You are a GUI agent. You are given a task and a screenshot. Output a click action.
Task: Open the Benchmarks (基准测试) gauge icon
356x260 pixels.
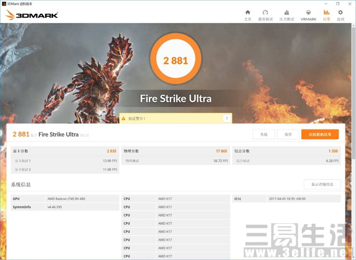pos(265,12)
